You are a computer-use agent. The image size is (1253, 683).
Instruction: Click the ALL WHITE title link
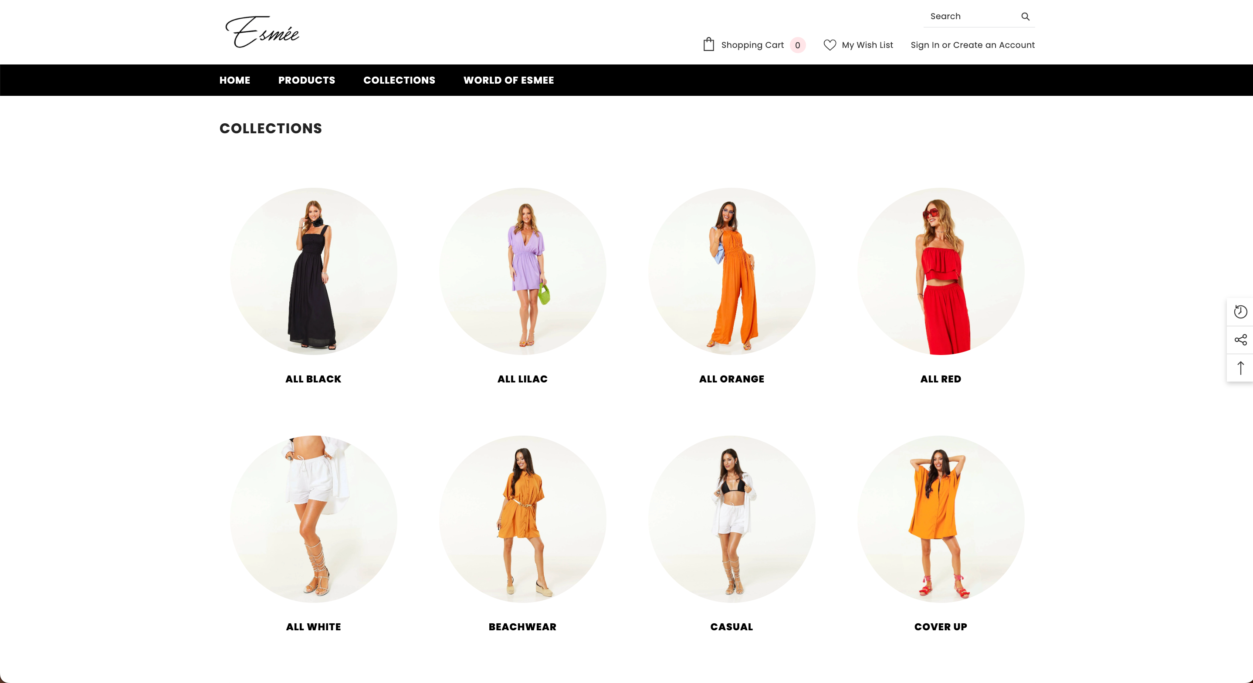pyautogui.click(x=313, y=626)
